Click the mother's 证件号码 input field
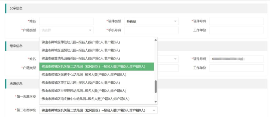This screenshot has width=270, height=117. [237, 59]
